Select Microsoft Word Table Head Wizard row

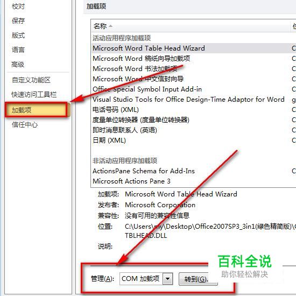coord(193,48)
